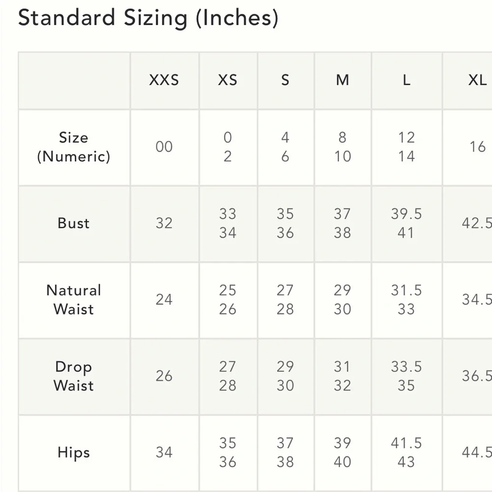492x492 pixels.
Task: Click the S size column header
Action: coord(285,80)
